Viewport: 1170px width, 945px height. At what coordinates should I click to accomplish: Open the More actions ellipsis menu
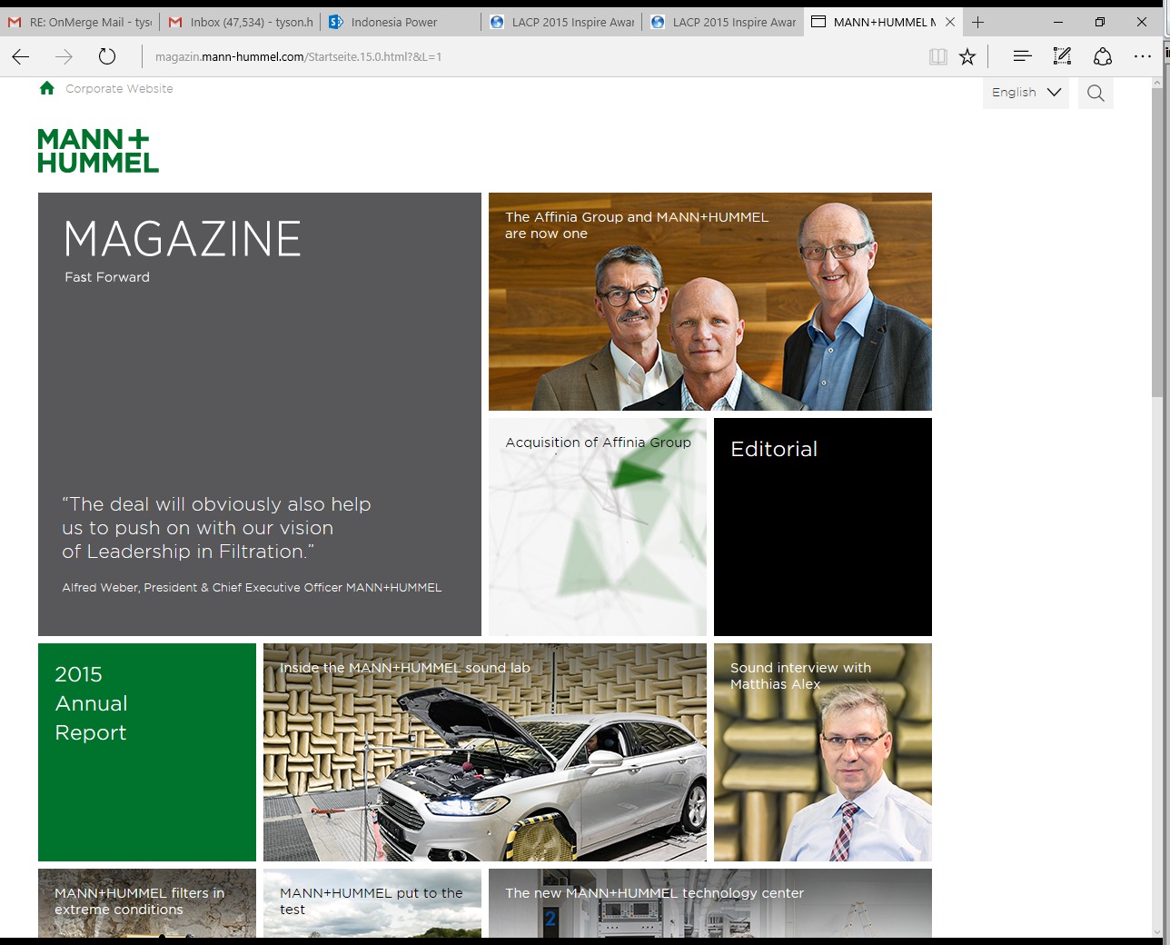pyautogui.click(x=1142, y=56)
